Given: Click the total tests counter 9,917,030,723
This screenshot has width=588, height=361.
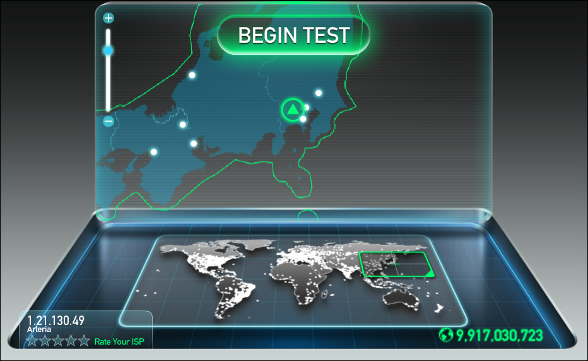Looking at the screenshot, I should (500, 335).
